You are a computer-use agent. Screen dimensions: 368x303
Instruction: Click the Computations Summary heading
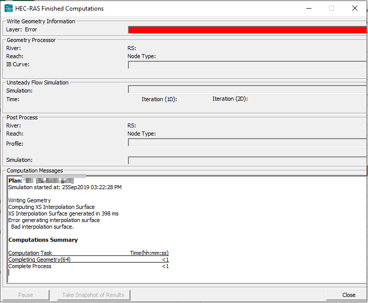(43, 240)
